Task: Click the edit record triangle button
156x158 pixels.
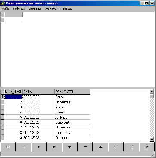Action: (101, 147)
